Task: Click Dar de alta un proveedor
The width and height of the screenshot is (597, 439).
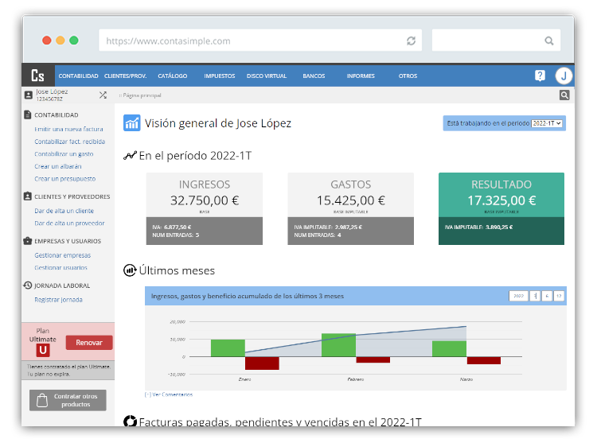Action: 69,223
